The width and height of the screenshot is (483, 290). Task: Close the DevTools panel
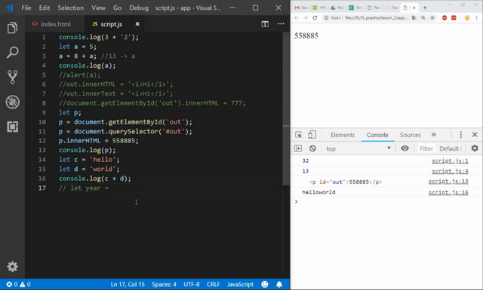(x=475, y=135)
